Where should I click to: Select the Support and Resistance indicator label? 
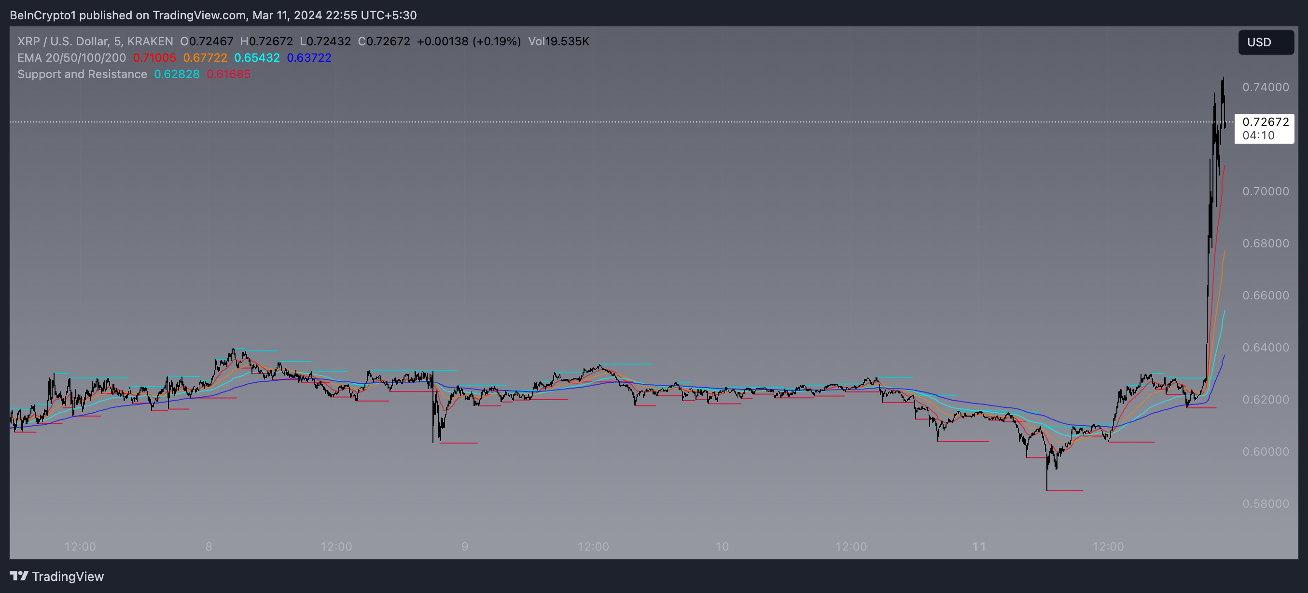[x=82, y=74]
